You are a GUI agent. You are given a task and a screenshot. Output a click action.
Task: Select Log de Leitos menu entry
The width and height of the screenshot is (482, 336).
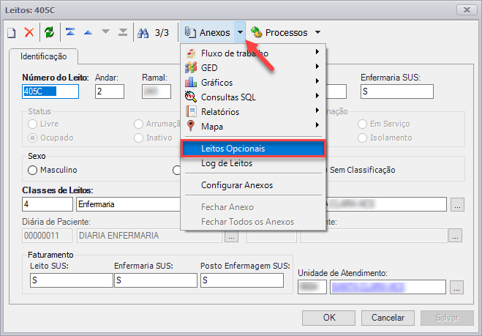[x=253, y=163]
